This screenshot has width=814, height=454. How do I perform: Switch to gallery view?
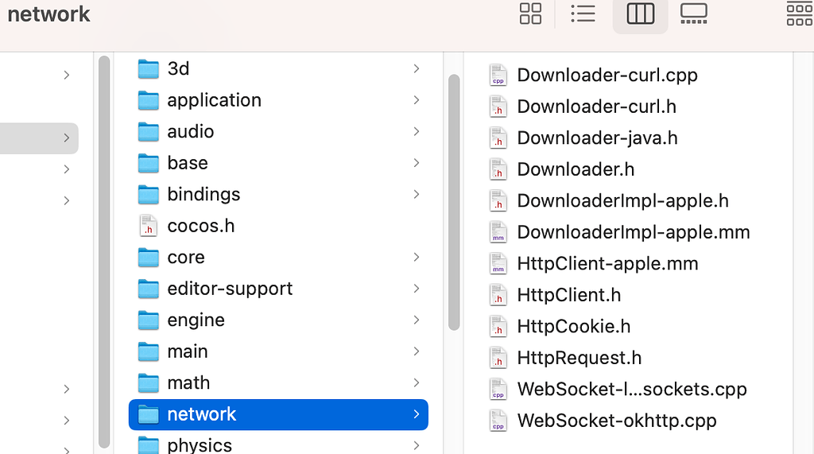tap(693, 14)
